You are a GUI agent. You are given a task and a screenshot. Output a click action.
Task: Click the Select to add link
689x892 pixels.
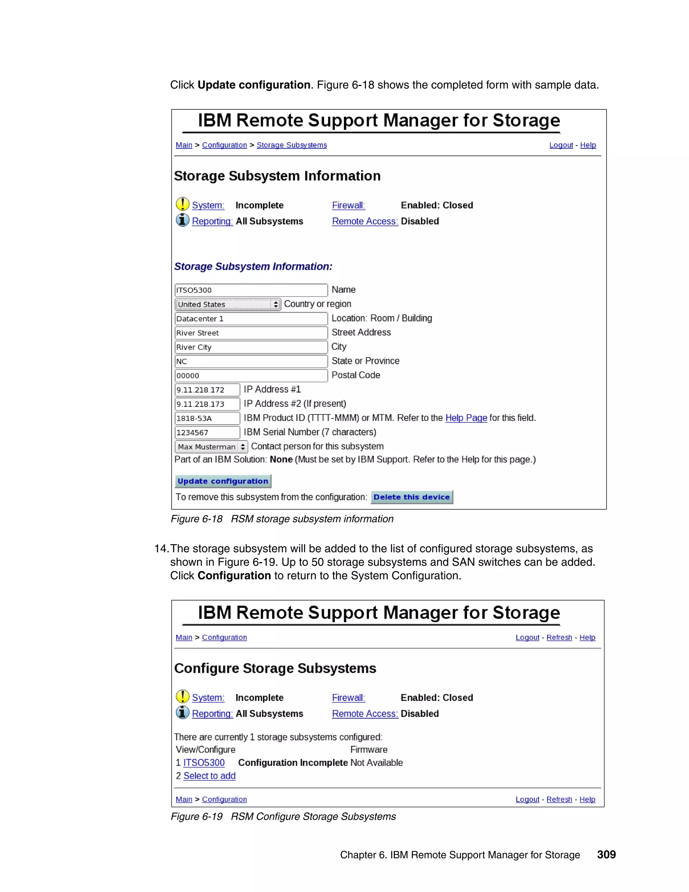pyautogui.click(x=209, y=776)
